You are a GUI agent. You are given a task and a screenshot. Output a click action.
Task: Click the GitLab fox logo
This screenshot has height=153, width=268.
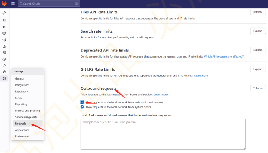[x=4, y=4]
